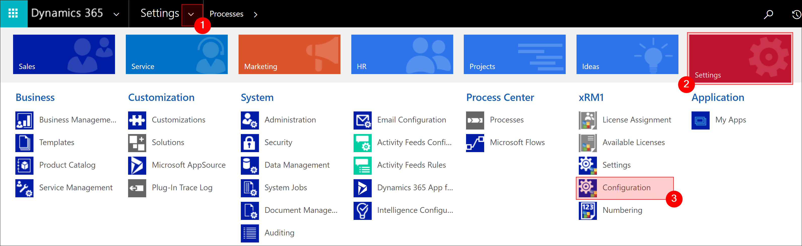Select the red Settings tile

click(740, 58)
